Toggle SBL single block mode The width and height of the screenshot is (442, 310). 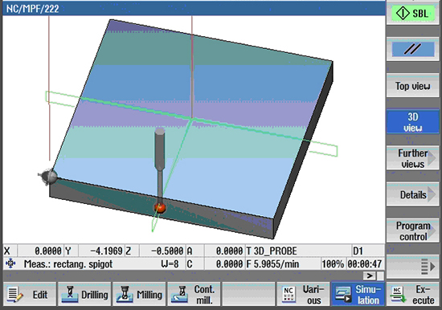(412, 13)
